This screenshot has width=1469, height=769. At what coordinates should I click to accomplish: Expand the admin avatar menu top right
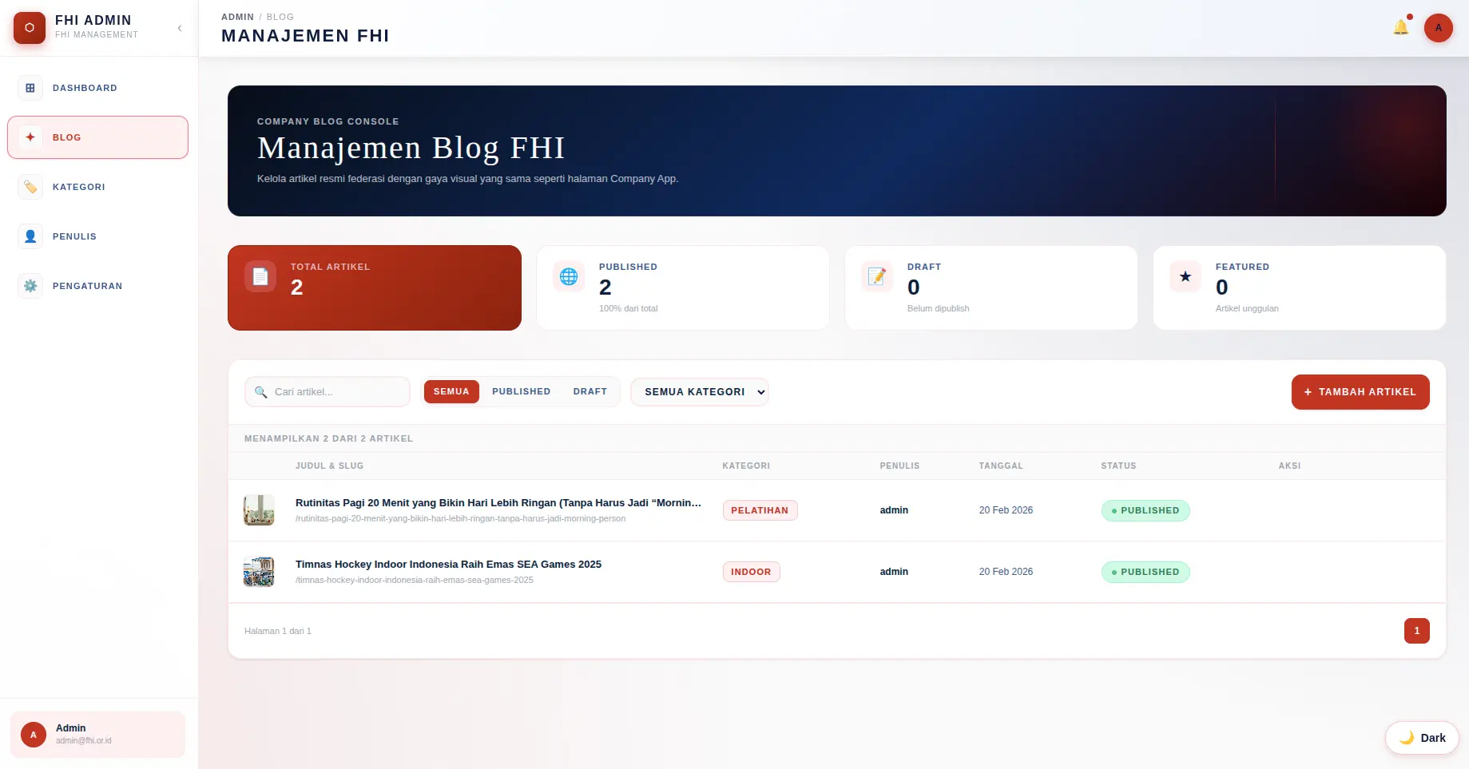coord(1438,28)
